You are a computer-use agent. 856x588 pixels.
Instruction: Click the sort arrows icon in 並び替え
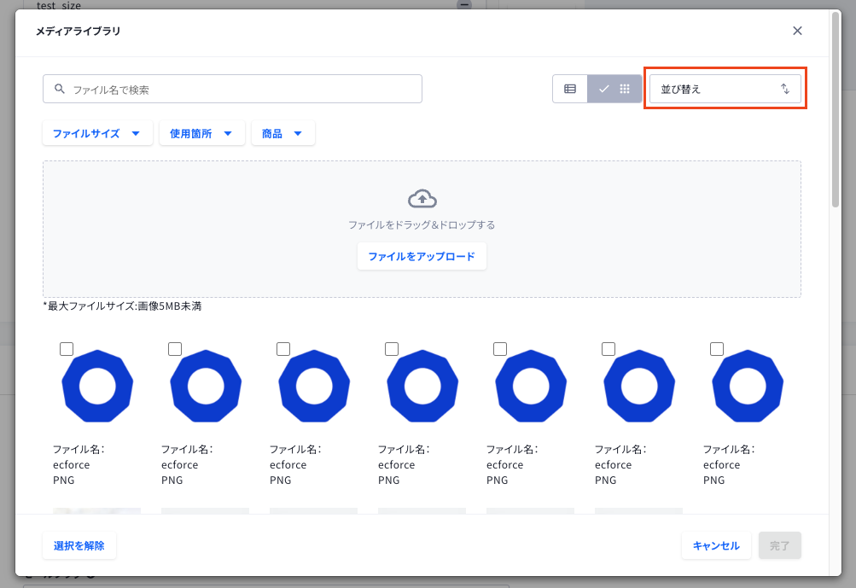point(785,89)
